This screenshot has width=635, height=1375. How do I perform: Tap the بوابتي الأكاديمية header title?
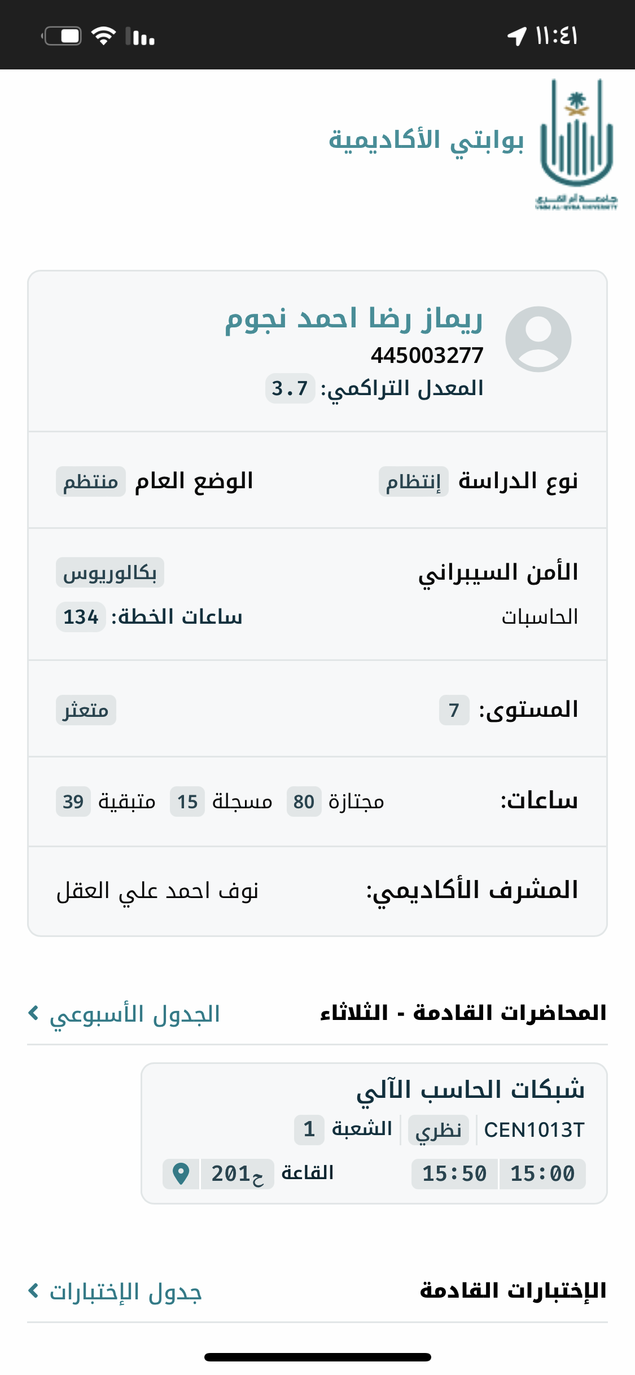[426, 140]
